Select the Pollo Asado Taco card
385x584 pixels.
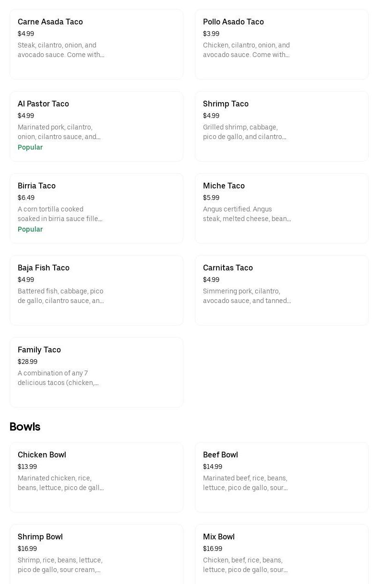pos(282,44)
